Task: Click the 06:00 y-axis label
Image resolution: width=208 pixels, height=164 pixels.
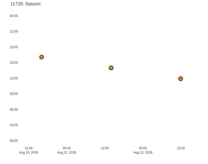Action: click(x=14, y=109)
